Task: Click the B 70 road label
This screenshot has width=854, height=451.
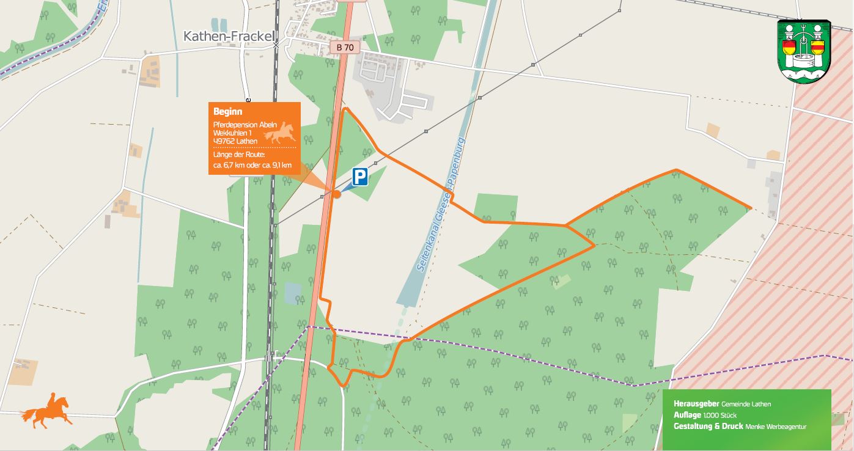Action: tap(345, 46)
